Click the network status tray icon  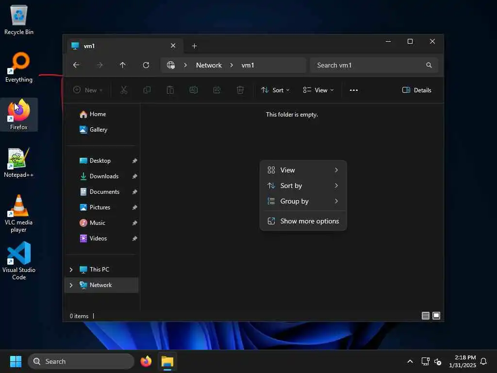[425, 361]
